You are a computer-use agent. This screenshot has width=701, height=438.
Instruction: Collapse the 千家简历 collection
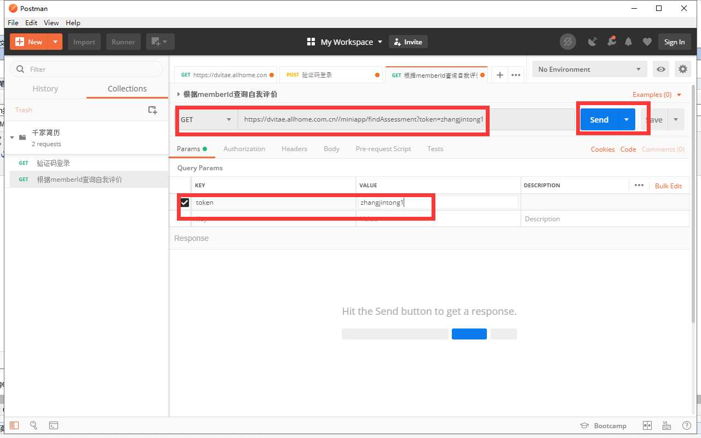point(12,137)
